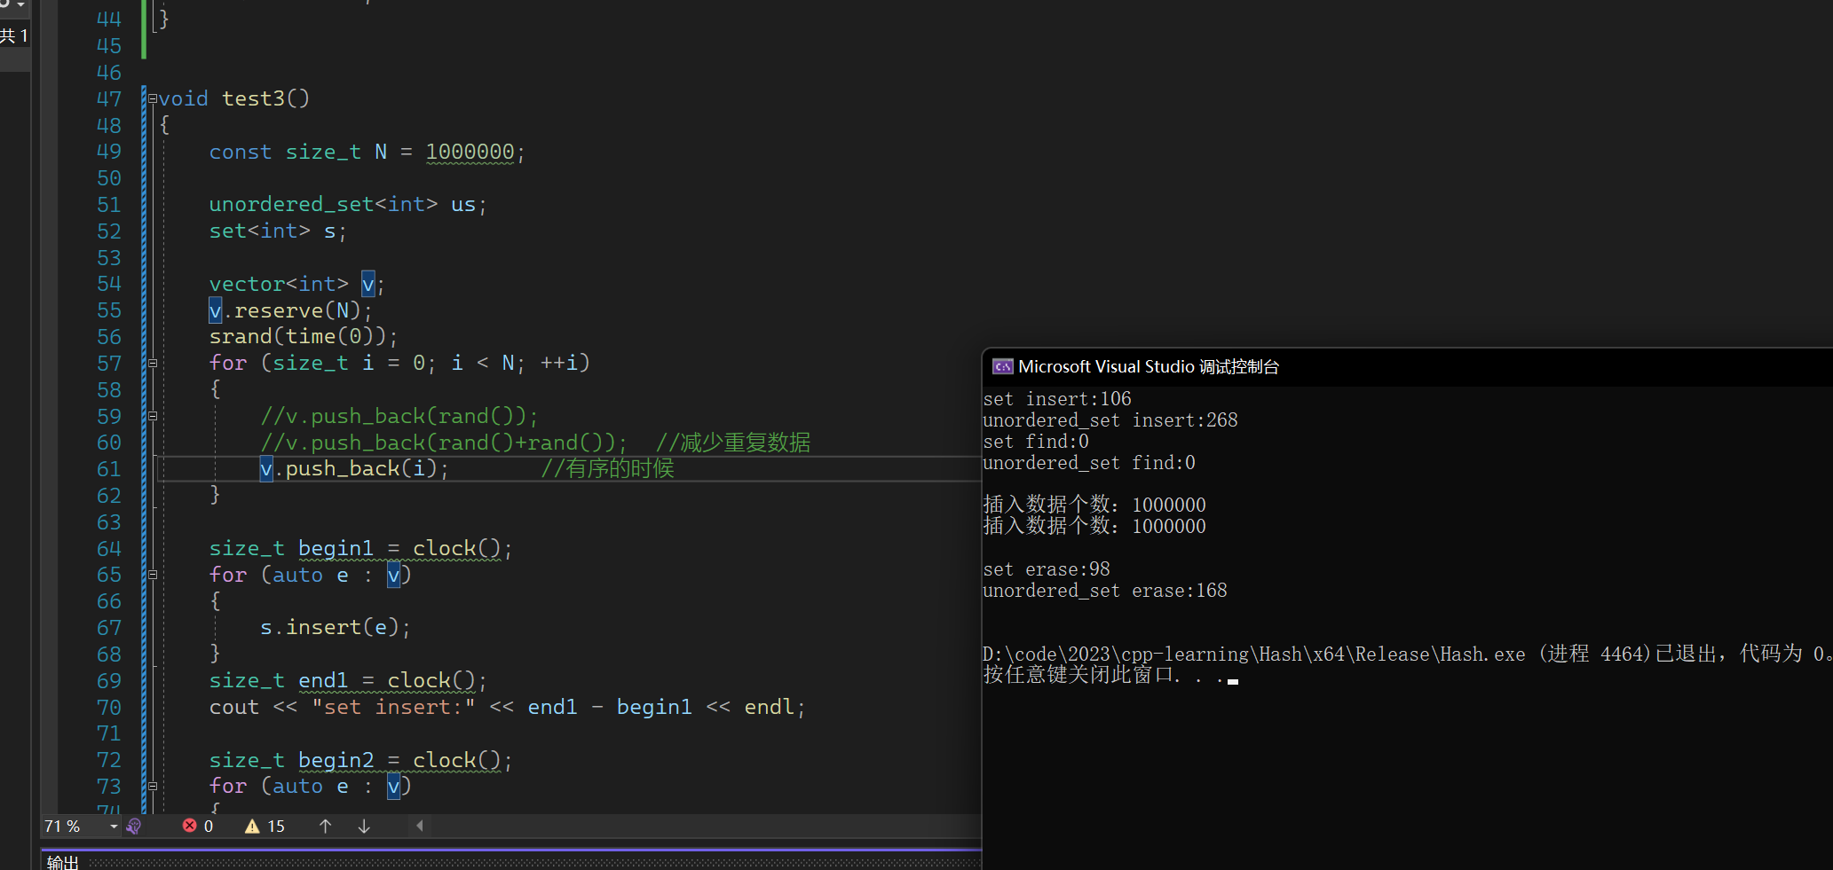Click console output 'set erase:98'

click(1047, 569)
